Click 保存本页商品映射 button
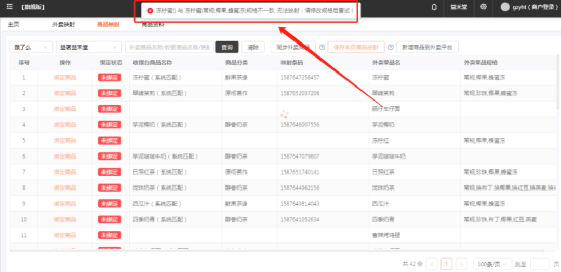This screenshot has height=272, width=561. click(x=356, y=47)
